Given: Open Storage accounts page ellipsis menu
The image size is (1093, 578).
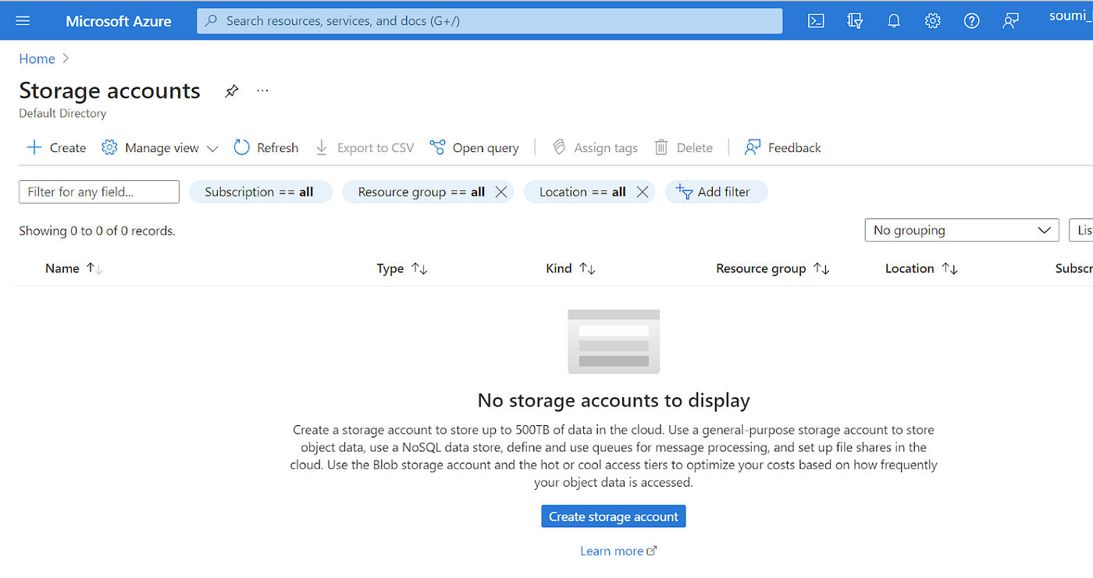Looking at the screenshot, I should coord(262,90).
